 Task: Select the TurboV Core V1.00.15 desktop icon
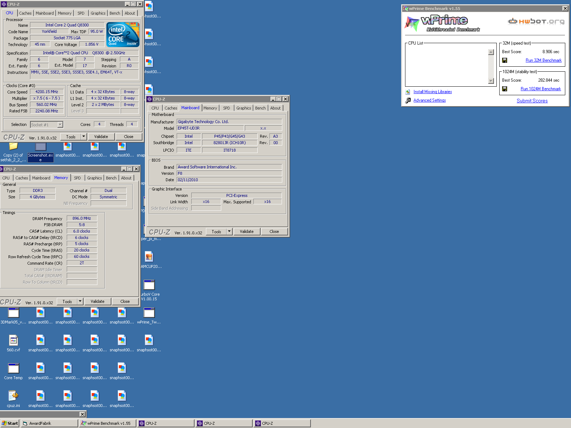click(149, 285)
